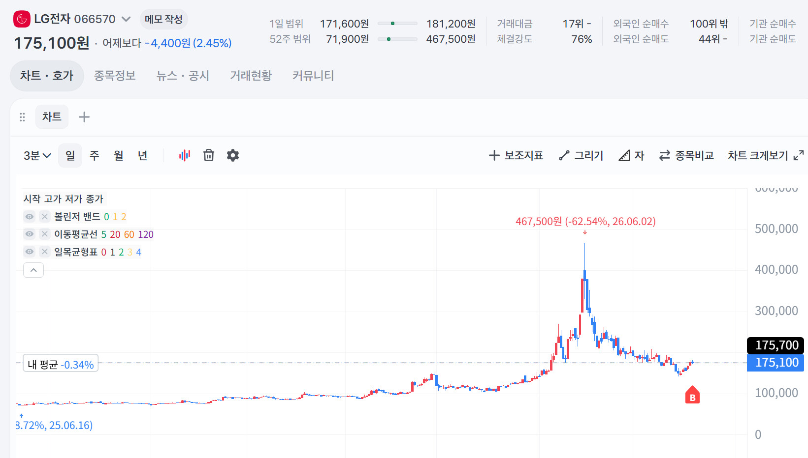
Task: Open chart settings gear icon
Action: (x=233, y=155)
